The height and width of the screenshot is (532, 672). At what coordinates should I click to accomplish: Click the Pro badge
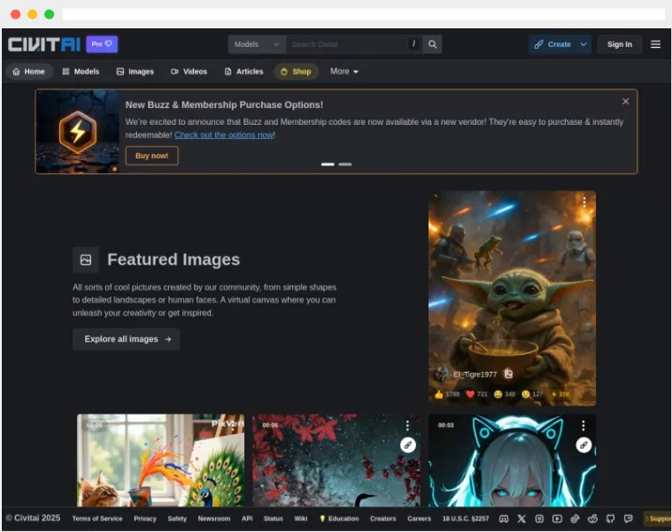[x=102, y=43]
